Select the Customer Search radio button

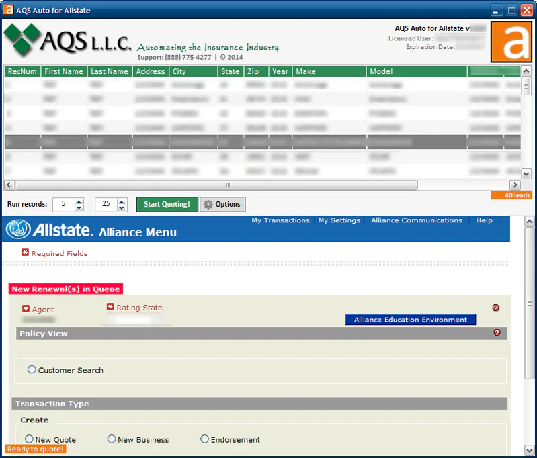point(32,369)
